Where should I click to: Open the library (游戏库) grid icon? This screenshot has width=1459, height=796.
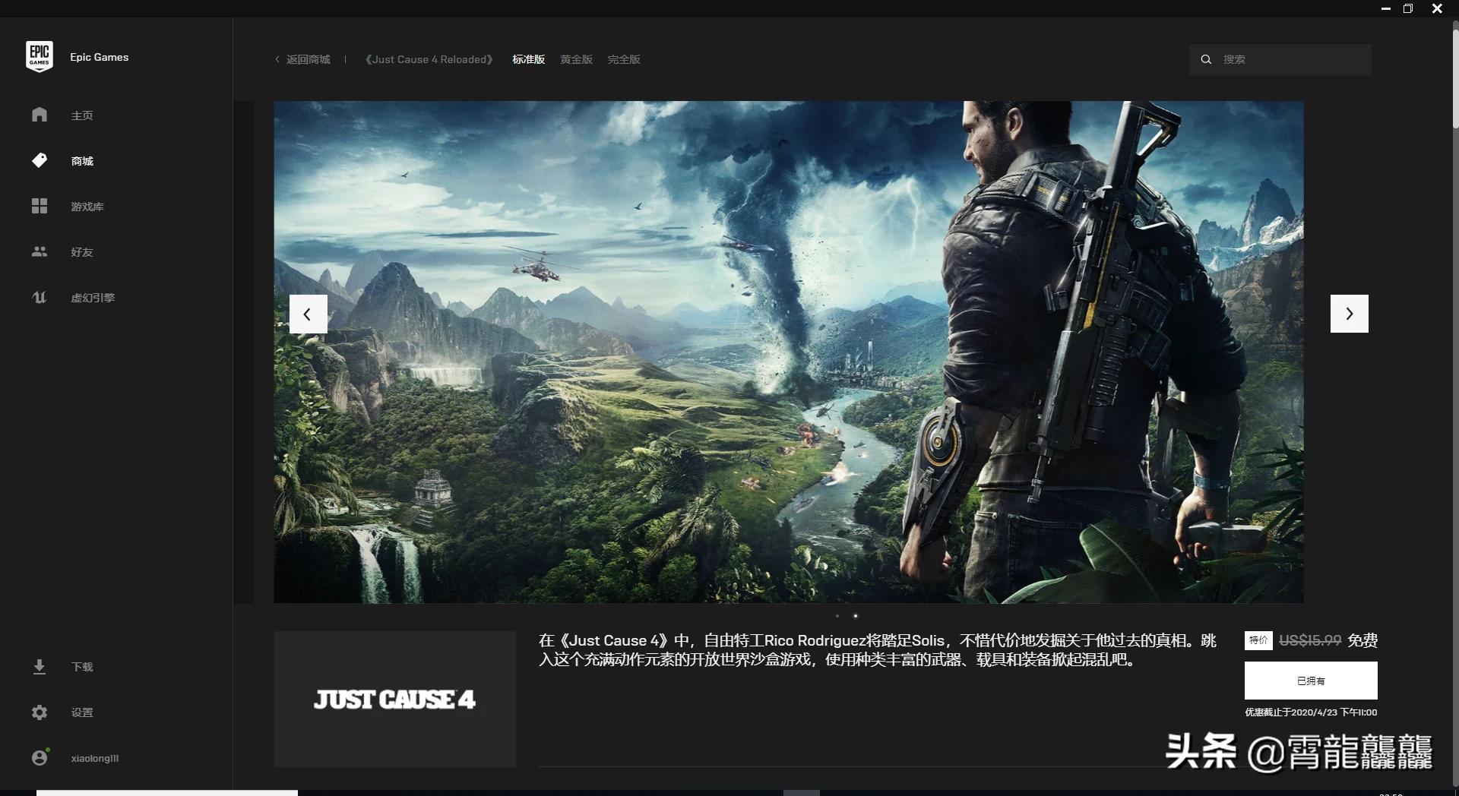40,206
